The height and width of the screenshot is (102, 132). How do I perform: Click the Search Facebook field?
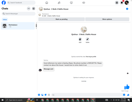tap(21, 3)
